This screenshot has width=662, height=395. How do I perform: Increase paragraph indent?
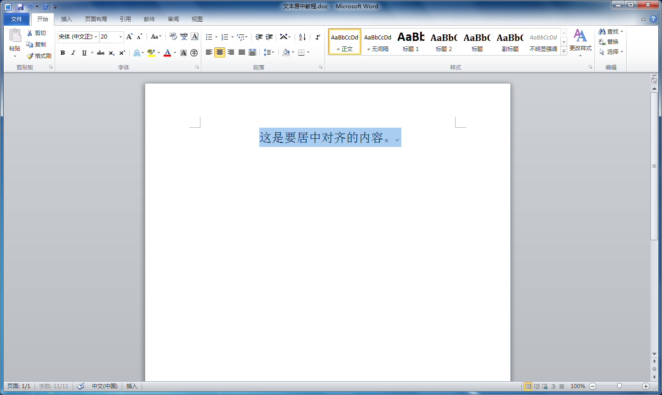[x=269, y=37]
